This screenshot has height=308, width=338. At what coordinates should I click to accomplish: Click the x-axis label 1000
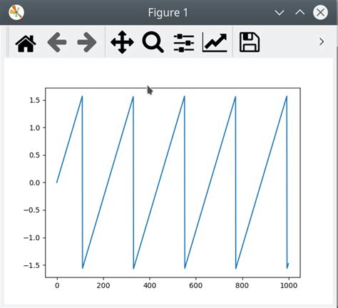coord(289,285)
